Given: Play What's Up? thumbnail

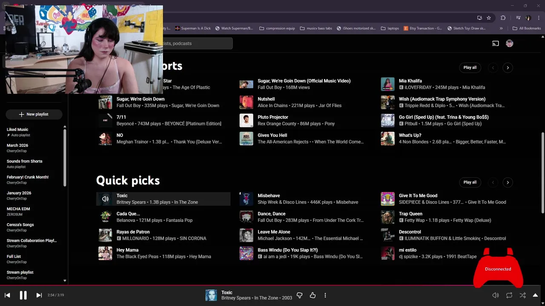Looking at the screenshot, I should 387,139.
